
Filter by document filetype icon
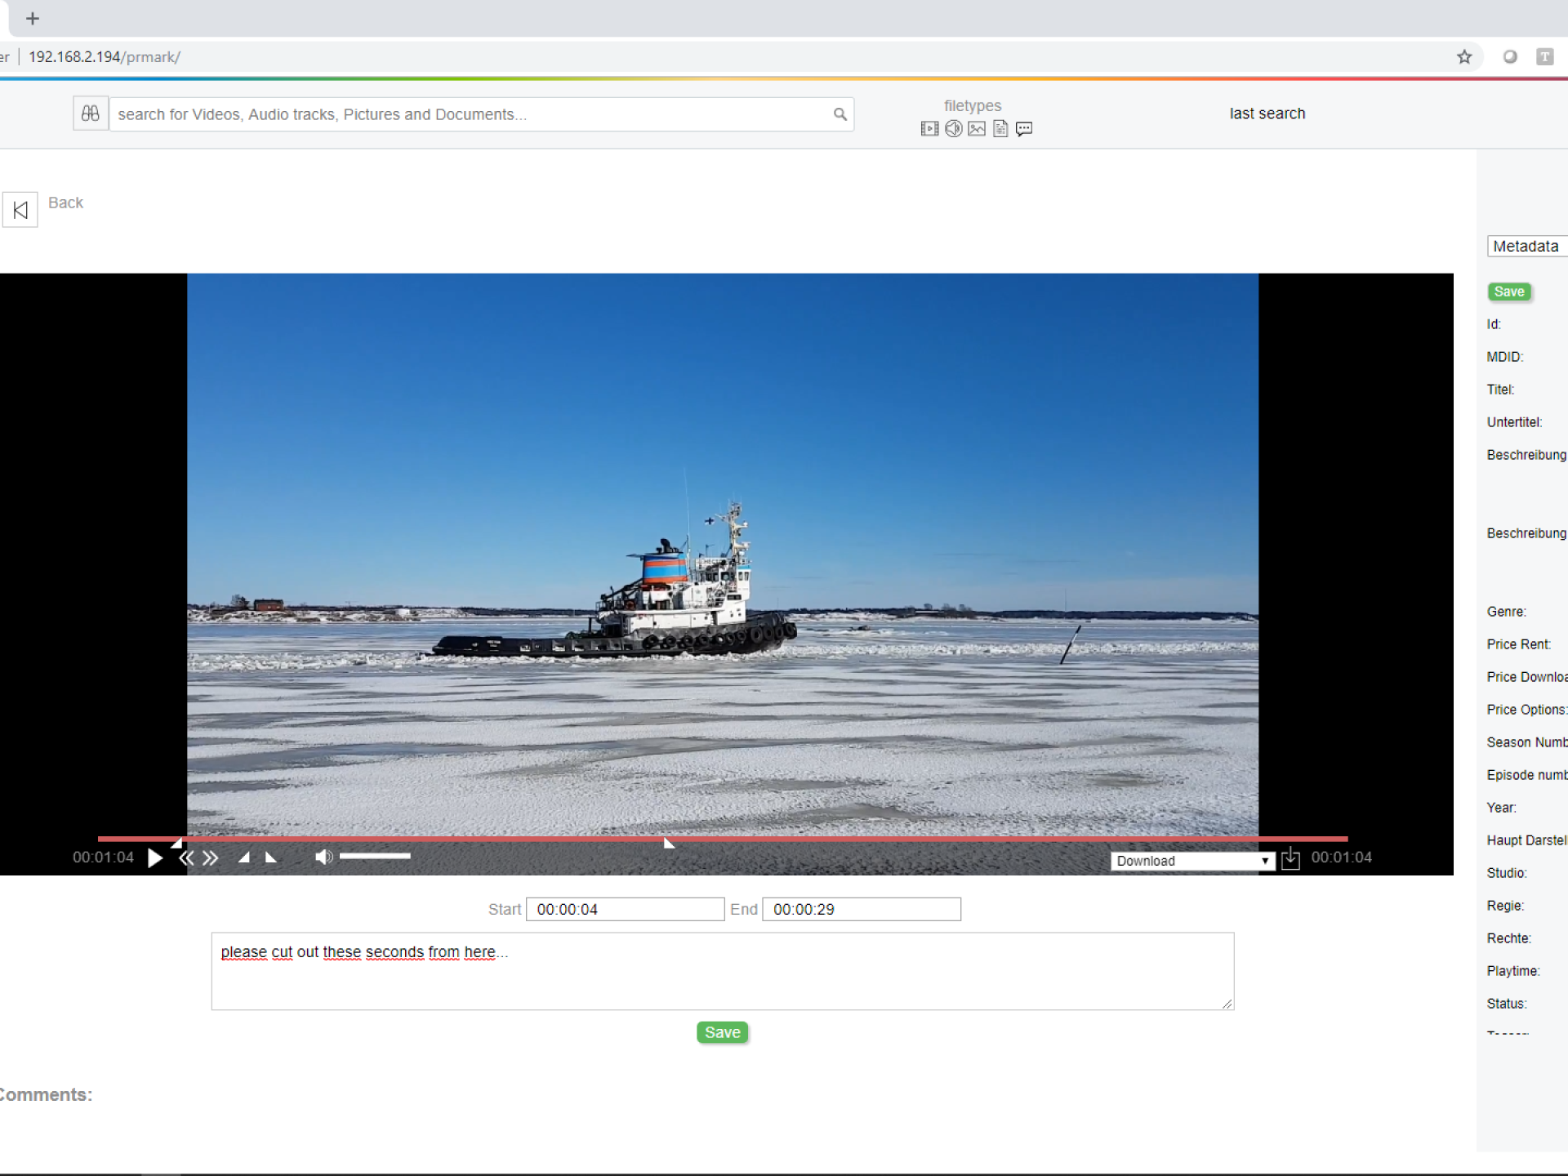(1000, 129)
